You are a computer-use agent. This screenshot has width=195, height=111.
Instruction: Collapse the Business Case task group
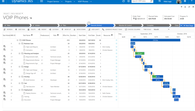[19, 44]
